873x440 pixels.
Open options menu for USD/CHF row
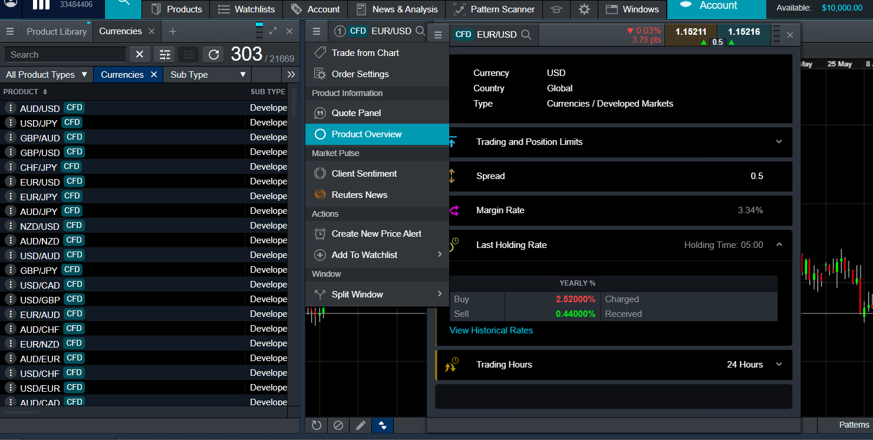10,373
